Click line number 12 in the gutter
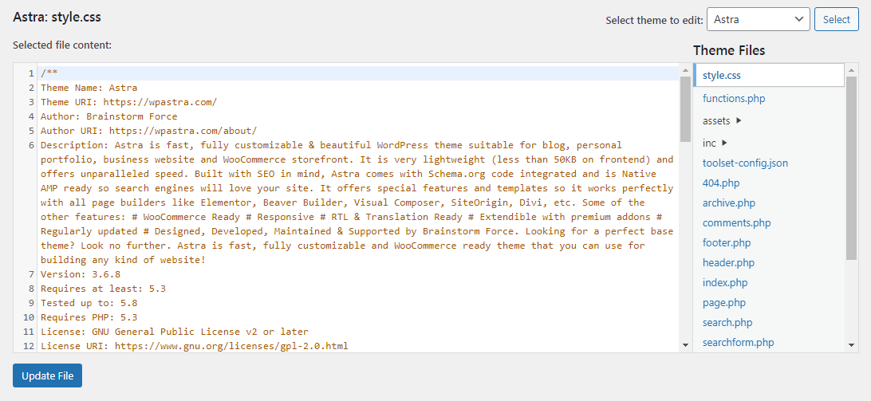871x401 pixels. point(29,347)
